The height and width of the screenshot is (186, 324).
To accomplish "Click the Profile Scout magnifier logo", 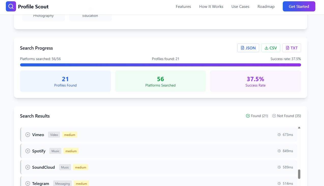I will (11, 6).
